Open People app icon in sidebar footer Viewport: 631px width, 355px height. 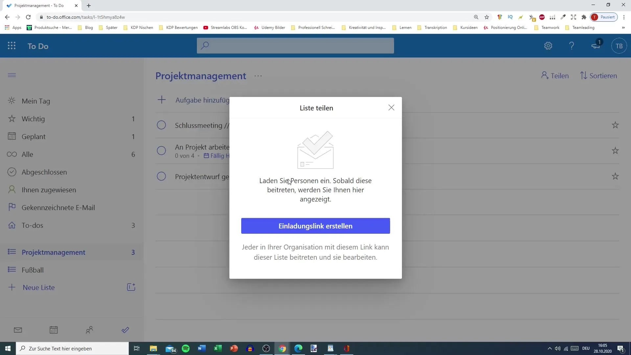89,330
